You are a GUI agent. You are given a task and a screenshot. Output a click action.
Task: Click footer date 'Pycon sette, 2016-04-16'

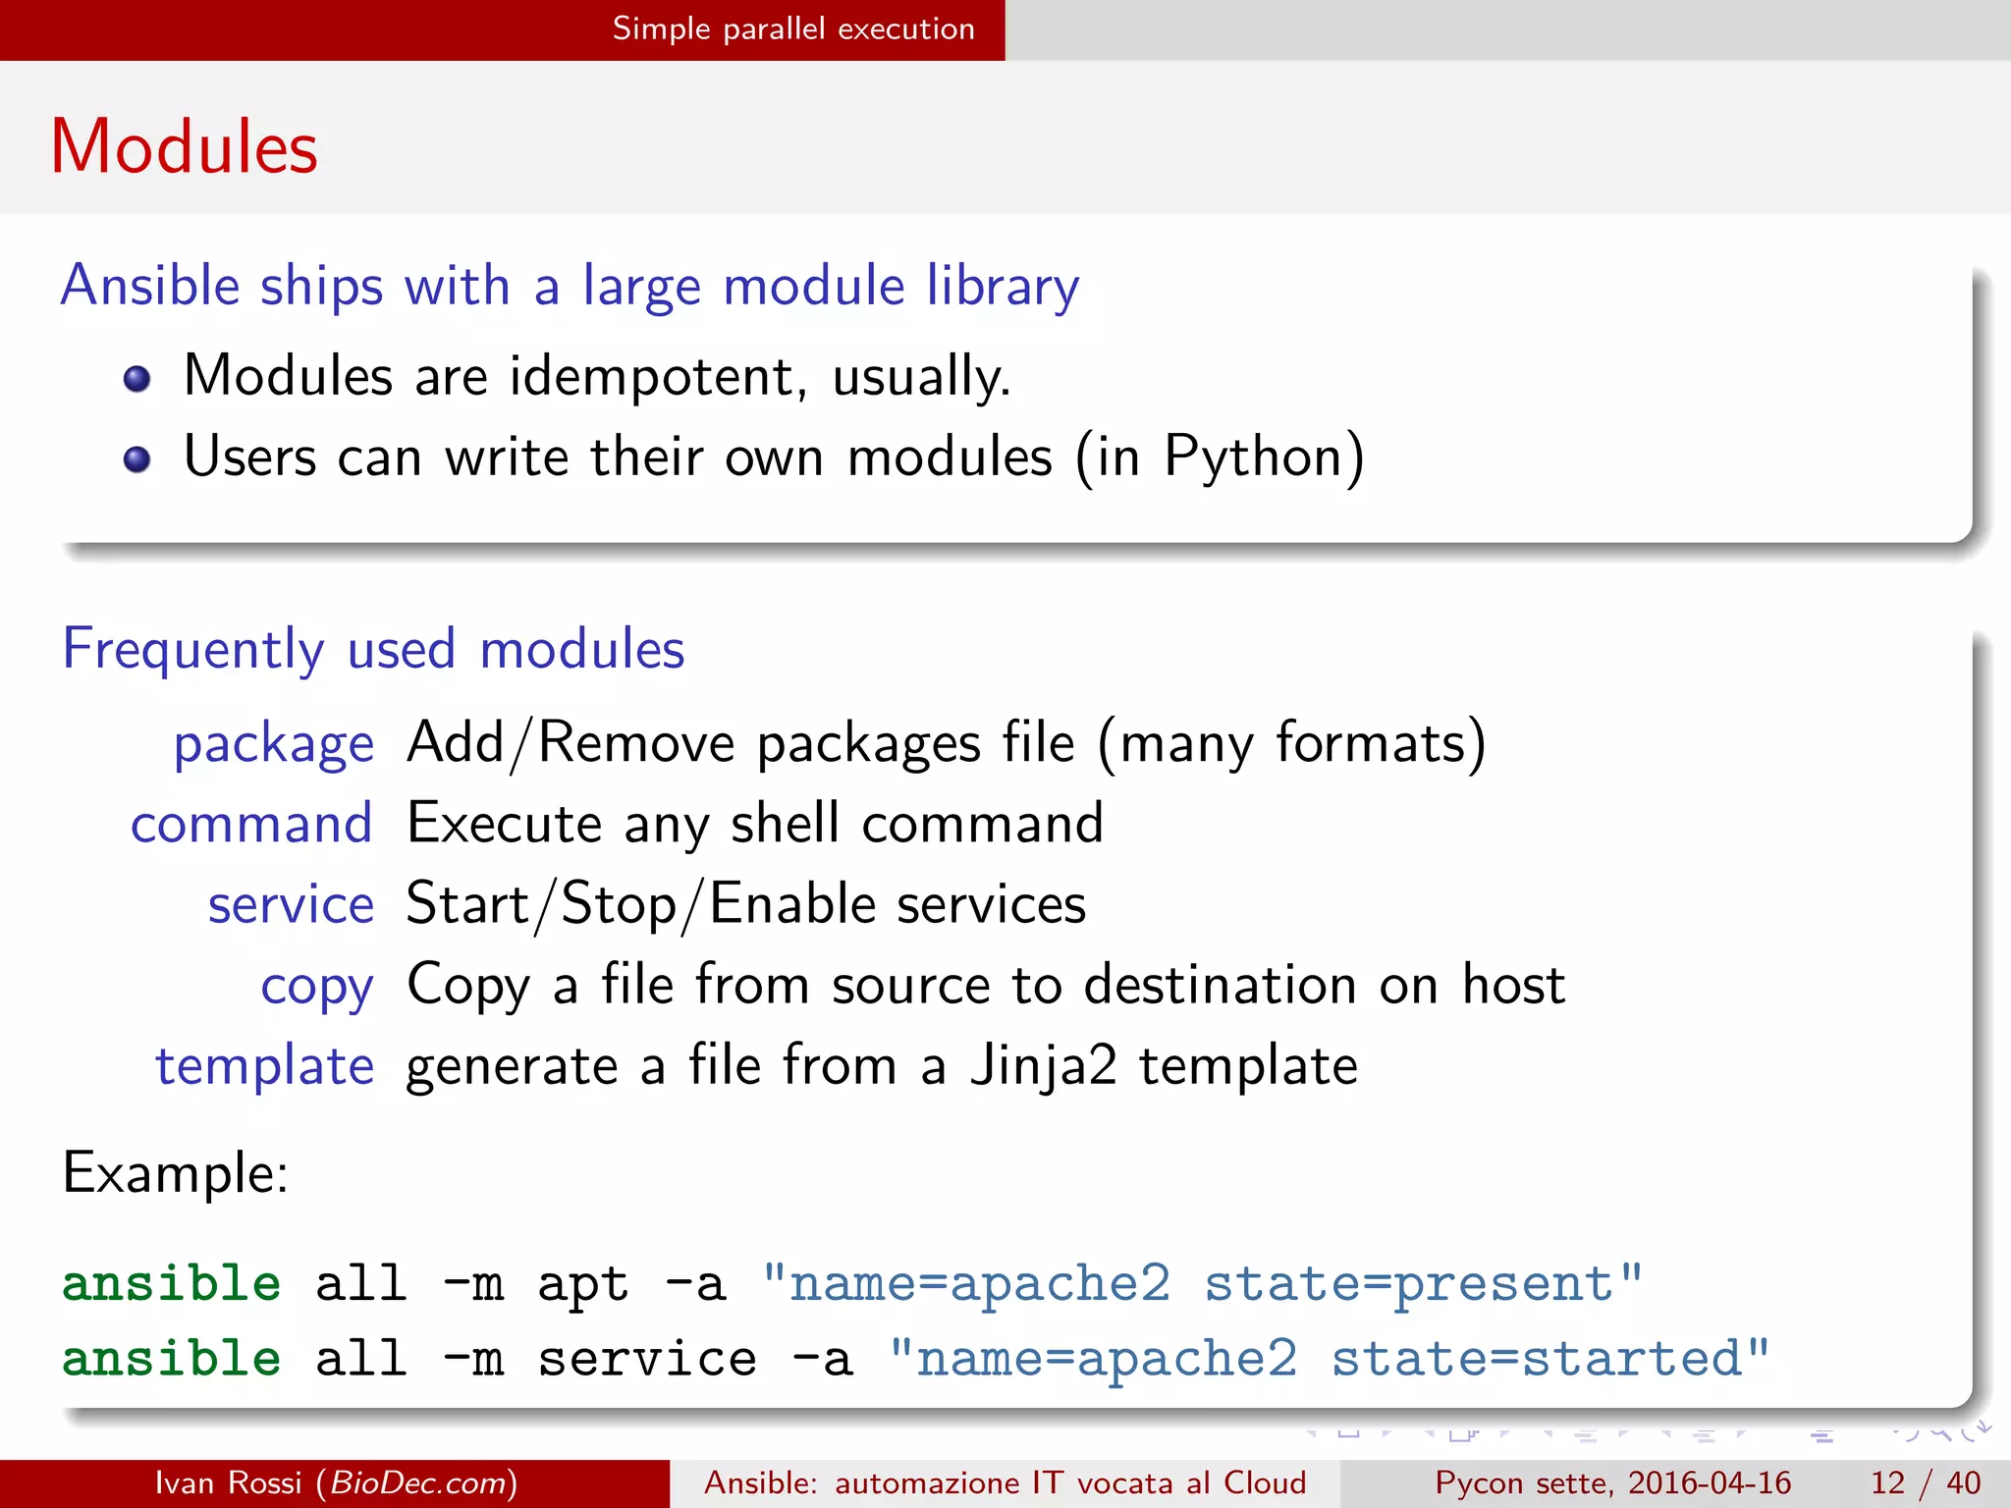coord(1613,1482)
